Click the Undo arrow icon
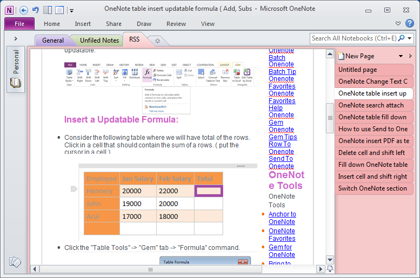This screenshot has width=420, height=278. click(36, 10)
